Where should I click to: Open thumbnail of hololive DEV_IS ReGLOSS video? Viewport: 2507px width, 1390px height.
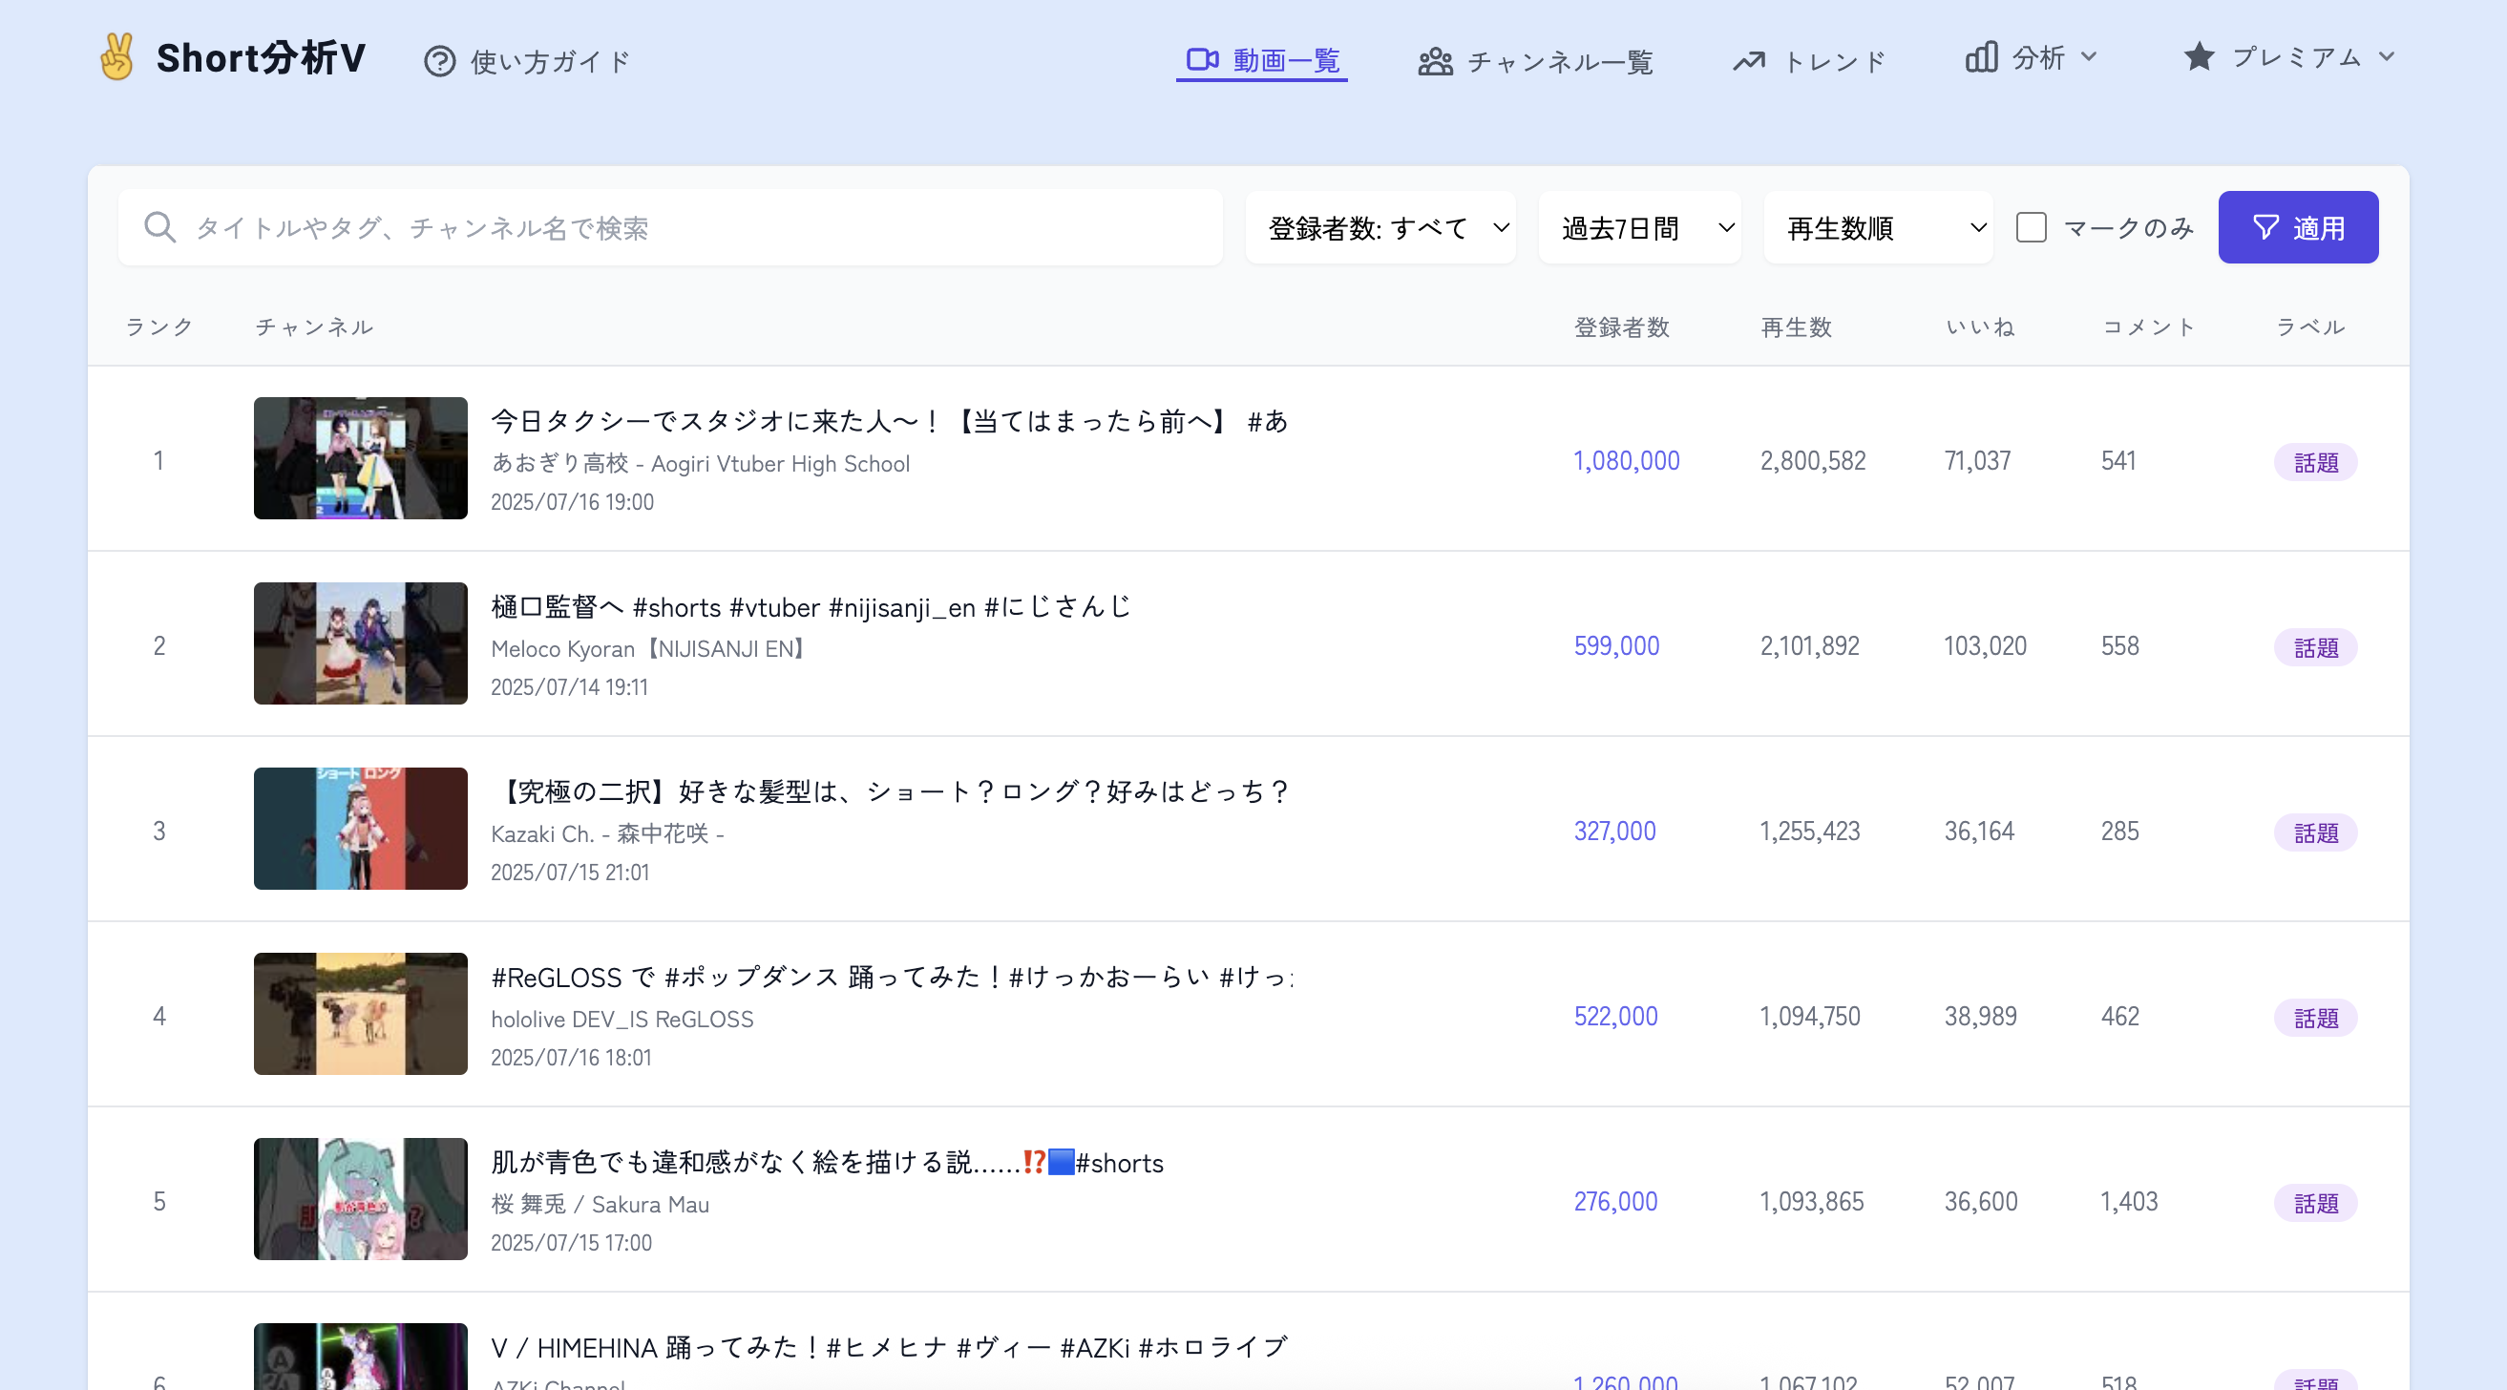point(360,1014)
